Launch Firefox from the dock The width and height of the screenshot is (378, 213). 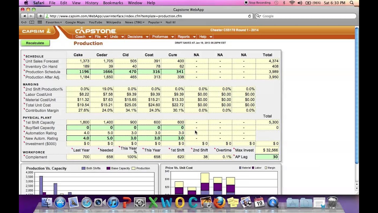[x=219, y=203]
